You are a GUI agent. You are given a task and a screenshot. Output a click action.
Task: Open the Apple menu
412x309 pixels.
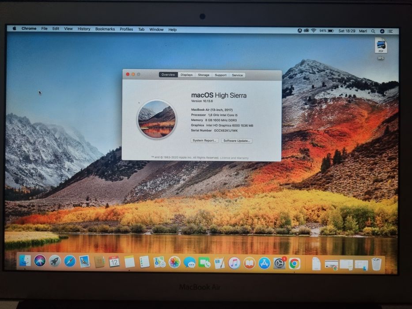click(15, 28)
